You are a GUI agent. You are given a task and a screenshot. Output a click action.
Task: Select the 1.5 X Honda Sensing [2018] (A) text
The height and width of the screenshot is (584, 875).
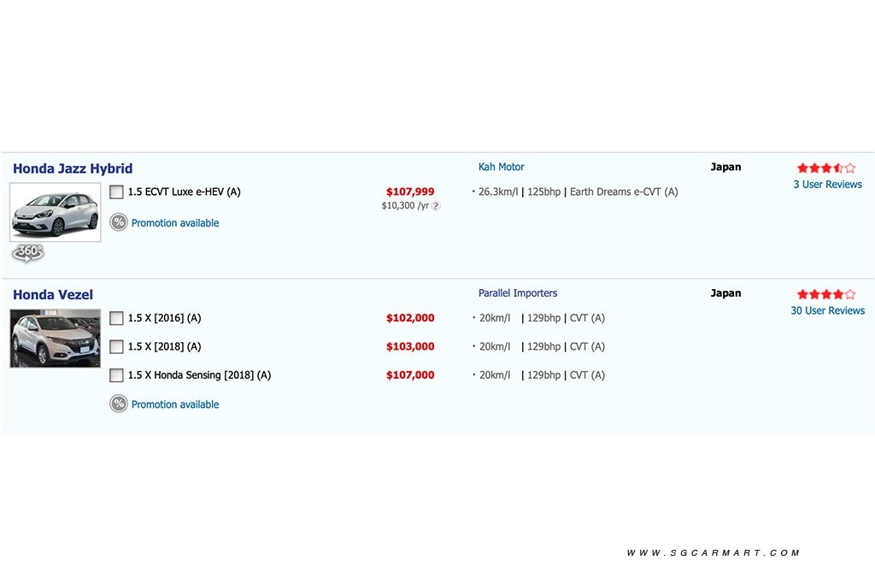click(x=199, y=375)
